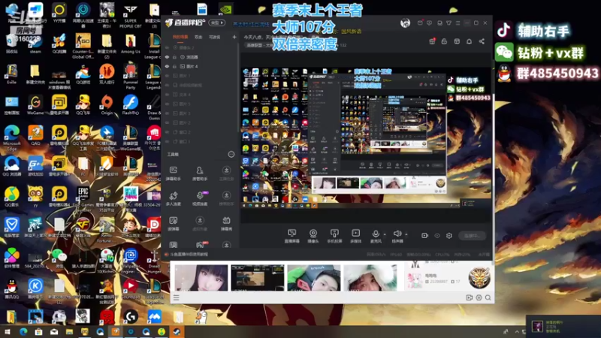
Task: Open toolbox more options circle button
Action: [231, 155]
